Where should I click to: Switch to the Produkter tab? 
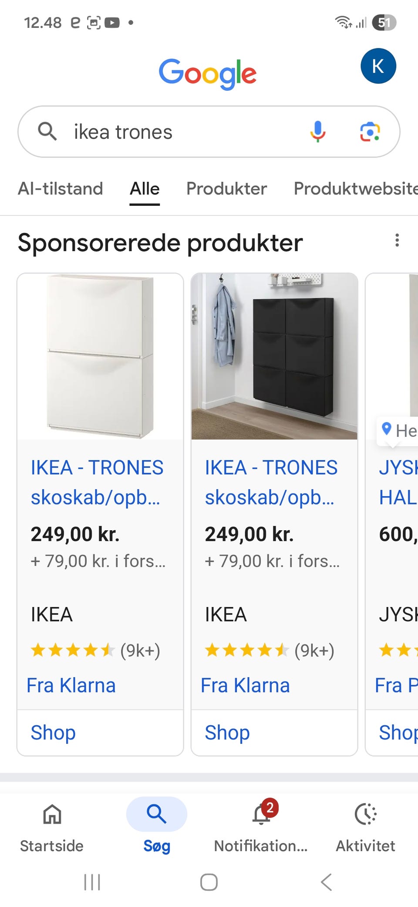(226, 189)
